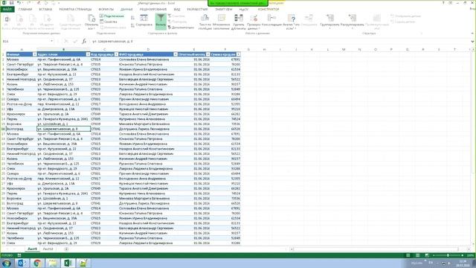Click the horizontal scrollbar of the sheet
Image resolution: width=476 pixels, height=268 pixels.
coord(375,249)
